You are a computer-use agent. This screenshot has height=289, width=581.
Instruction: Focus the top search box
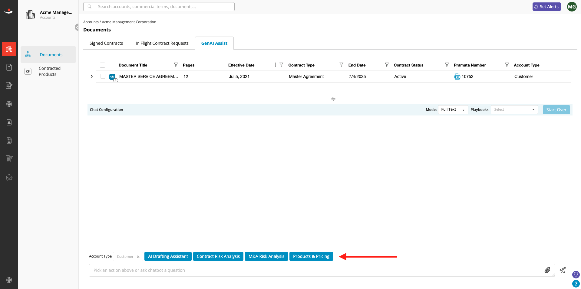point(159,7)
